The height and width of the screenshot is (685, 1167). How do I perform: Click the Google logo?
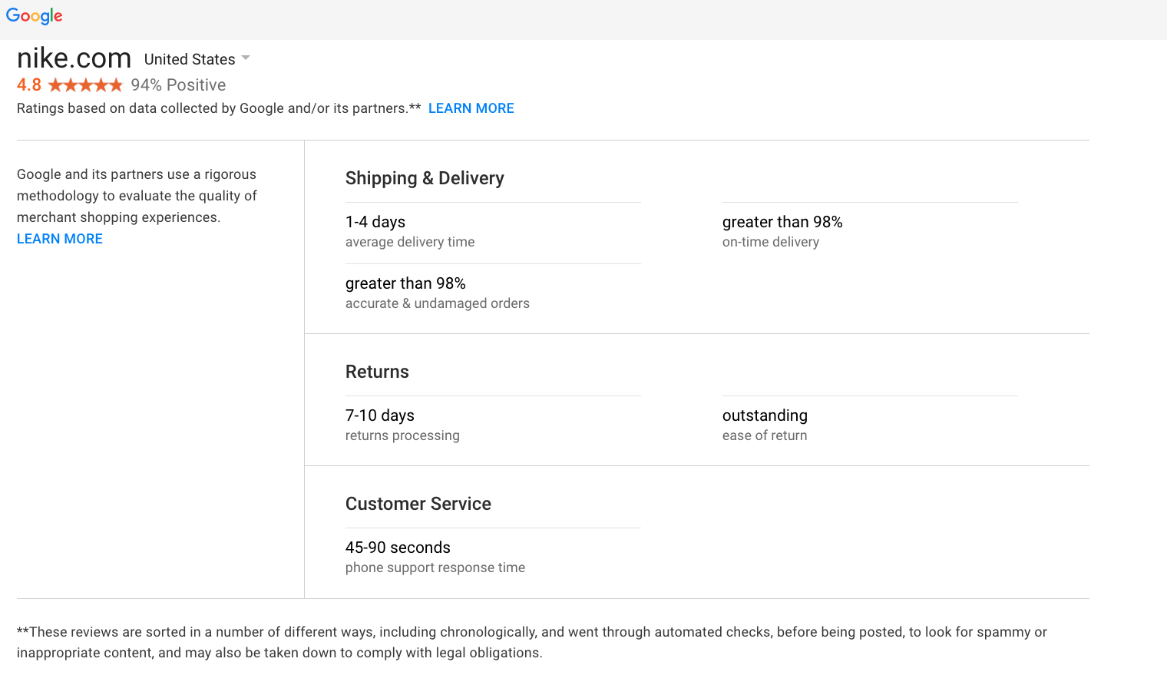tap(35, 16)
